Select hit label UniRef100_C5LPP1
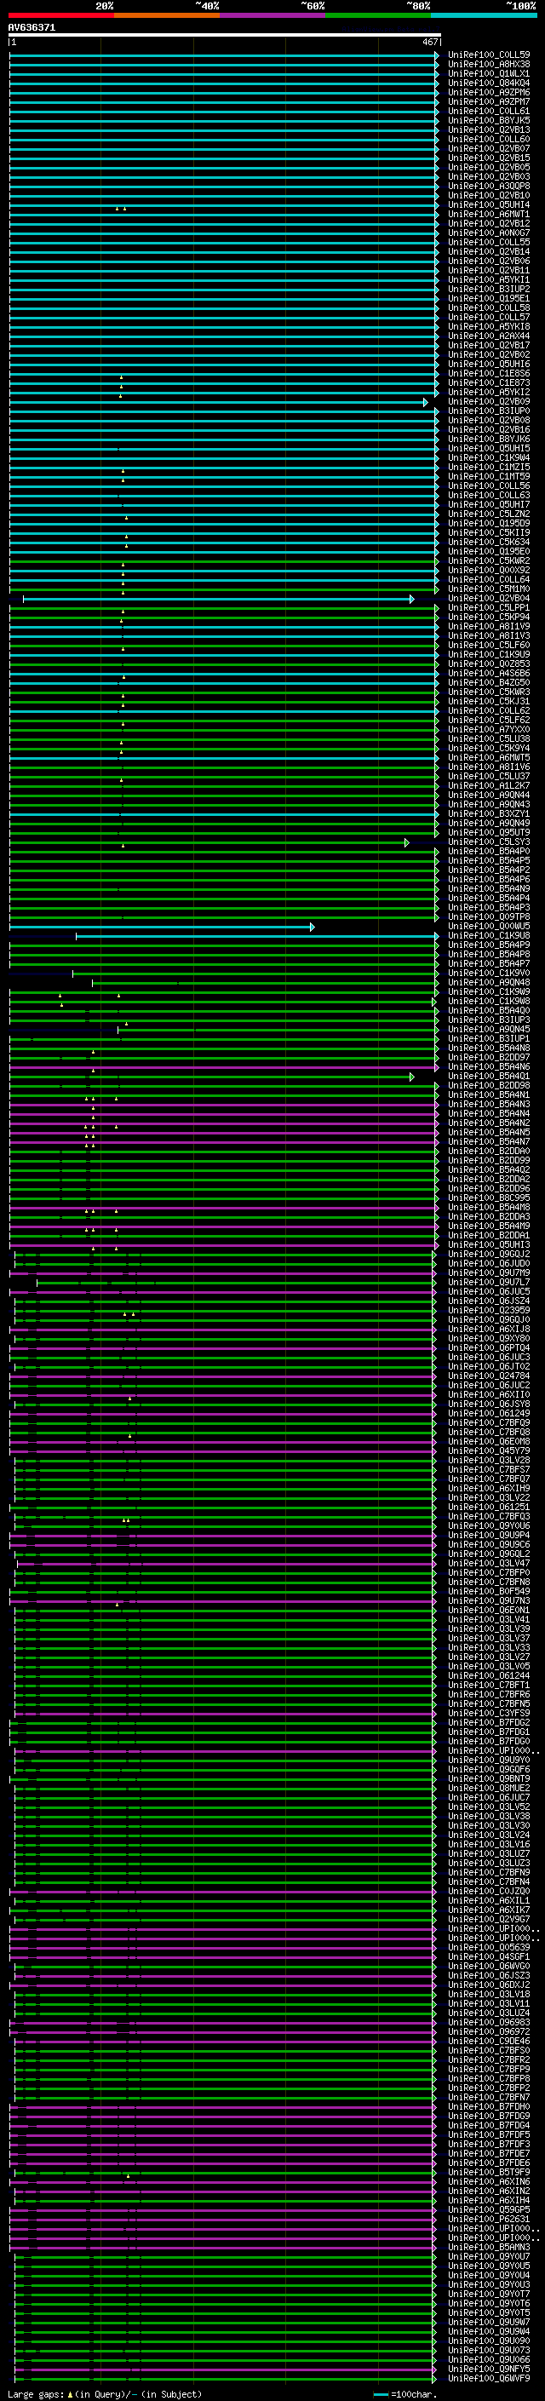Viewport: 545px width, 2401px height. [489, 608]
